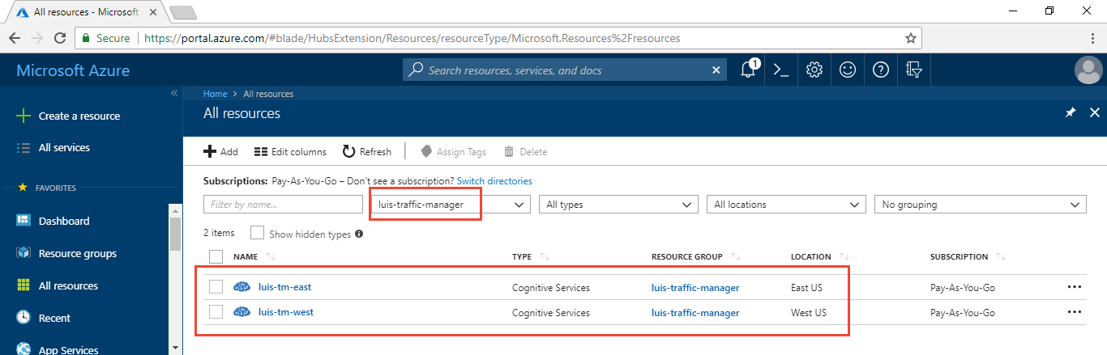Screen dimensions: 1107x355
Task: Open the portal settings gear
Action: pyautogui.click(x=814, y=70)
